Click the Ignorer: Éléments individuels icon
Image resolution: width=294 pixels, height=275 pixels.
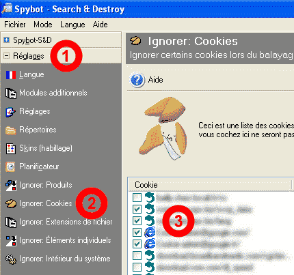11,241
